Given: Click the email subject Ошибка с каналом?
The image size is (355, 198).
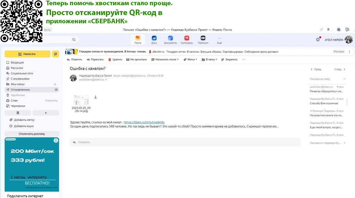Looking at the screenshot, I should coord(88,69).
